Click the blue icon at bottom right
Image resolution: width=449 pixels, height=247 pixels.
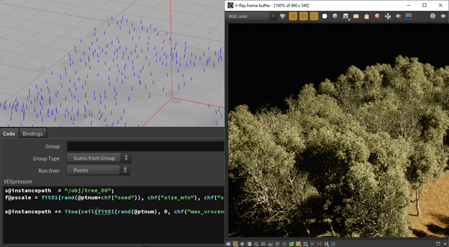[438, 244]
